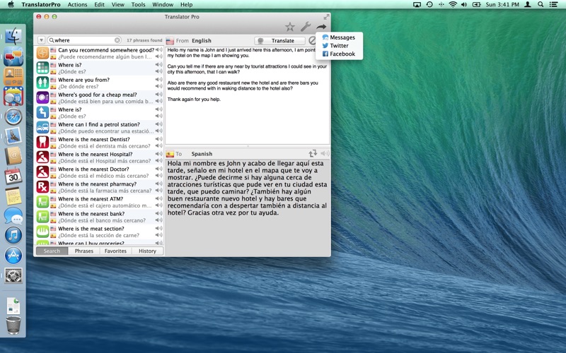Share translation via Twitter
This screenshot has height=353, width=566.
339,45
